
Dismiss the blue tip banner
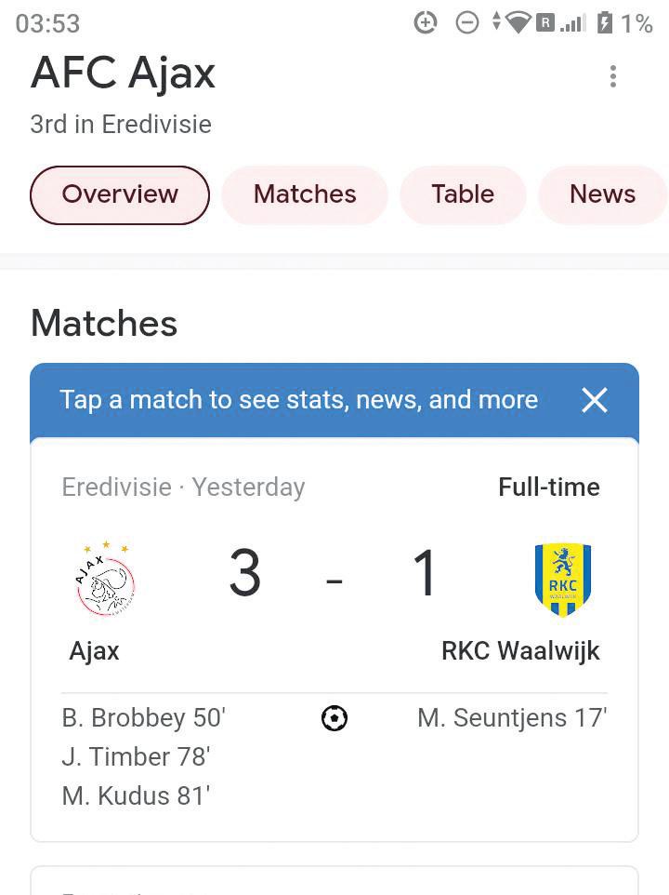click(594, 400)
